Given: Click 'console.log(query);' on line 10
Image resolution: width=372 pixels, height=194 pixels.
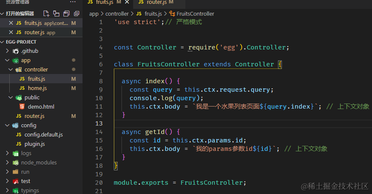Looking at the screenshot, I should 166,98.
